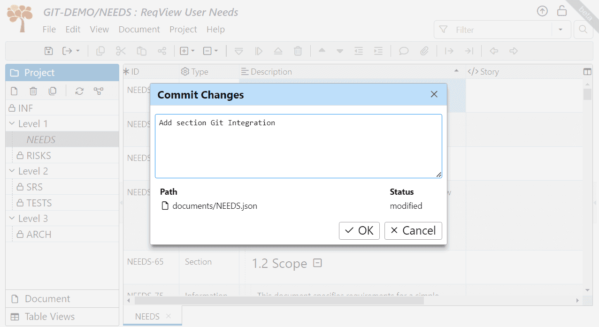Collapse the 1.2 Scope section

tap(317, 263)
